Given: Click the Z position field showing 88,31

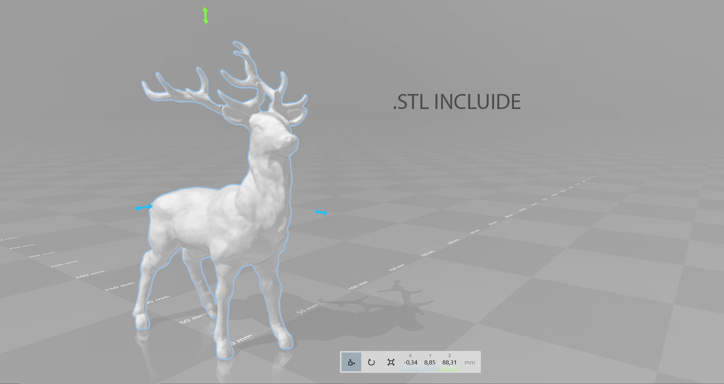Looking at the screenshot, I should click(x=450, y=362).
